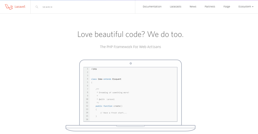
Task: Go to Laracasts in navigation
Action: coord(175,7)
